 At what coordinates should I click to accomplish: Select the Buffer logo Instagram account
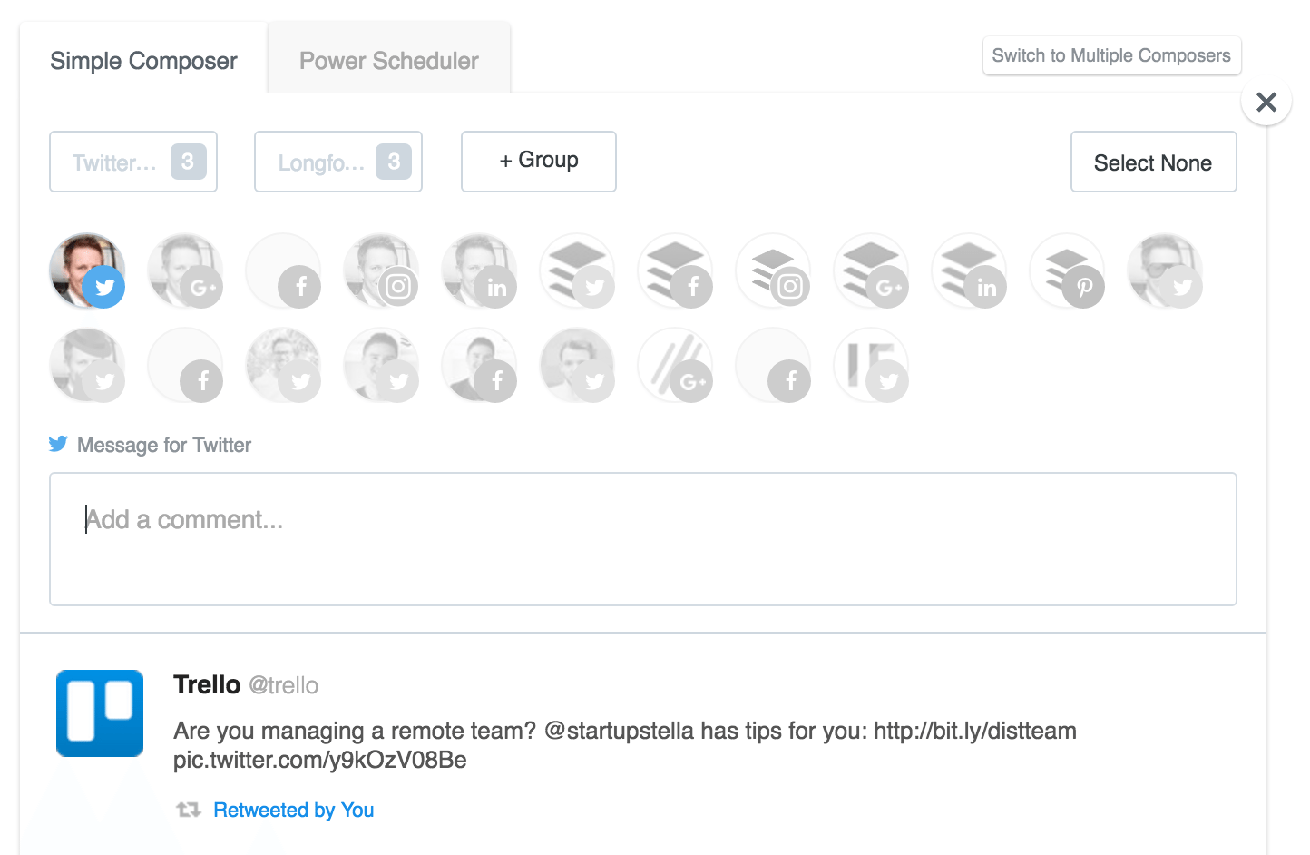click(774, 270)
